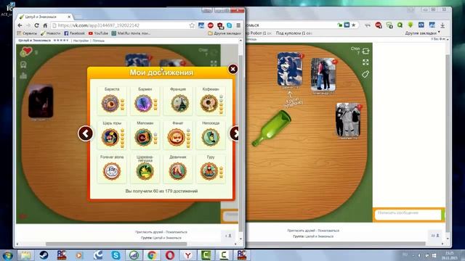Screen dimensions: 465x261
Task: Open Другие закладки dropdown in right window
Action: 423,33
